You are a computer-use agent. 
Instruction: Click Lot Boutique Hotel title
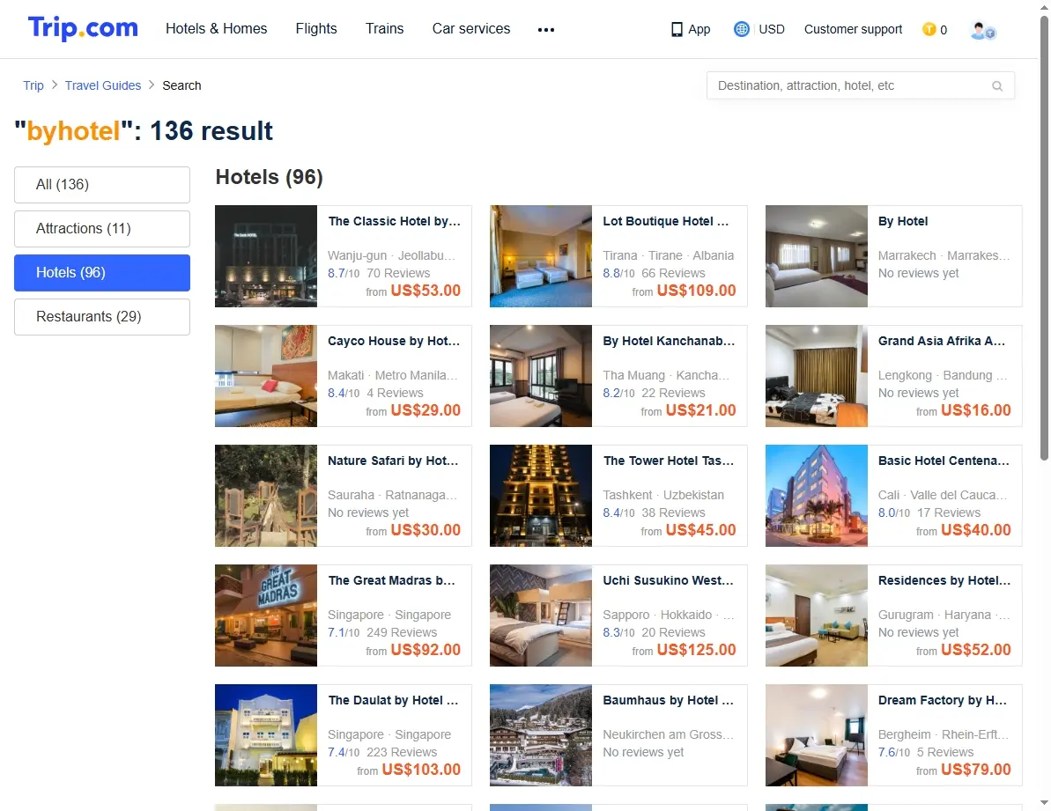tap(666, 222)
